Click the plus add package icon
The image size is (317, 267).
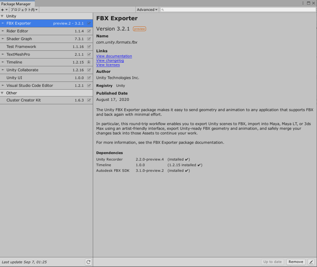2,10
